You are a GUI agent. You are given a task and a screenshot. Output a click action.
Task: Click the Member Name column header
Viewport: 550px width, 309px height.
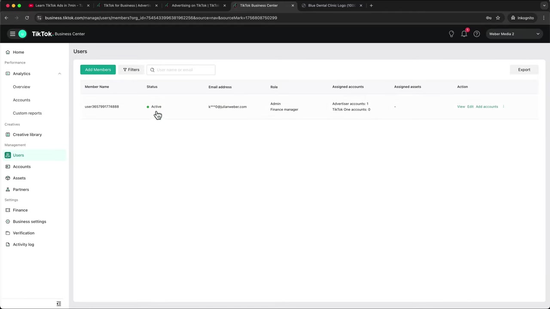[97, 87]
